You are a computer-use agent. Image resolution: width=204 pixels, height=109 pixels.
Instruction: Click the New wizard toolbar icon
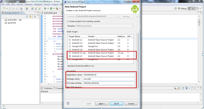pos(4,9)
